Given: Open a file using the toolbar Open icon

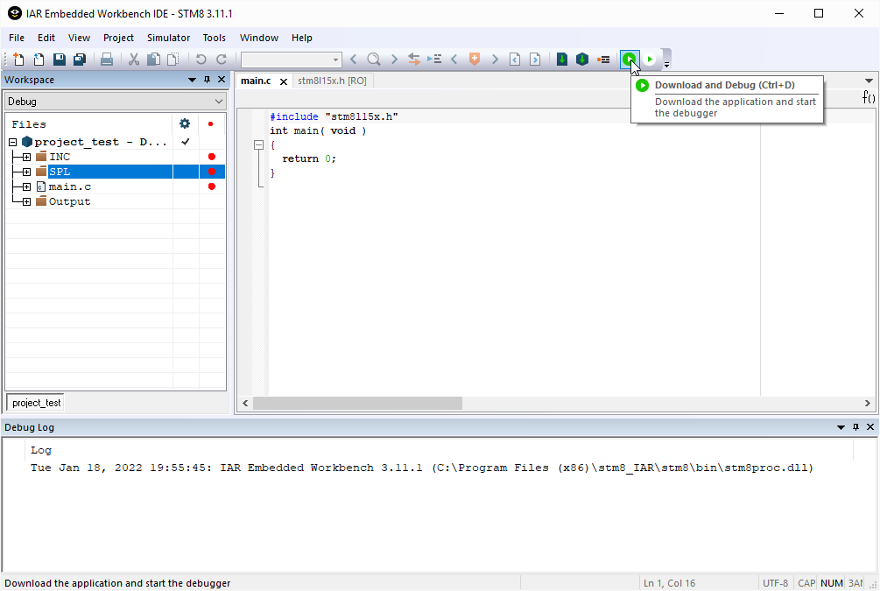Looking at the screenshot, I should tap(39, 59).
